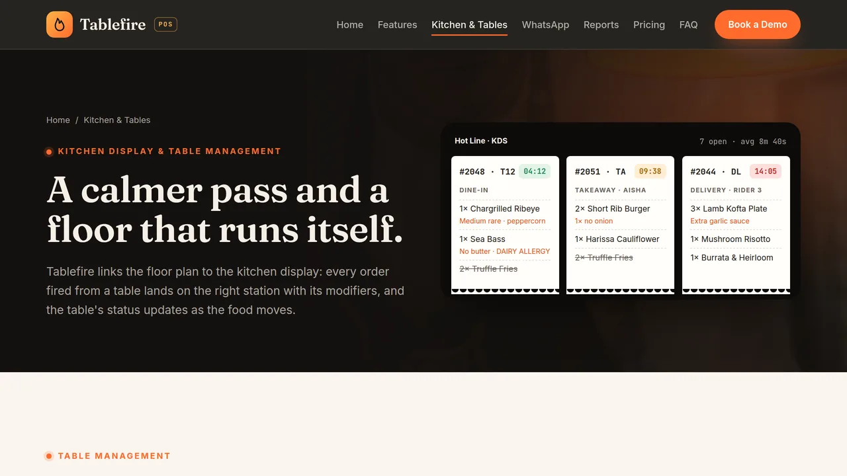The width and height of the screenshot is (847, 476).
Task: Navigate to Reports in the header
Action: tap(601, 24)
